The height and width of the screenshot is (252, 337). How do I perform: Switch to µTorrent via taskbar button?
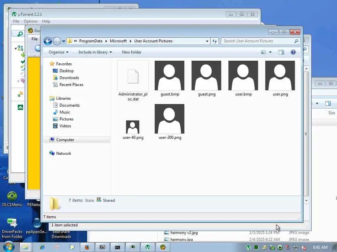tap(148, 247)
